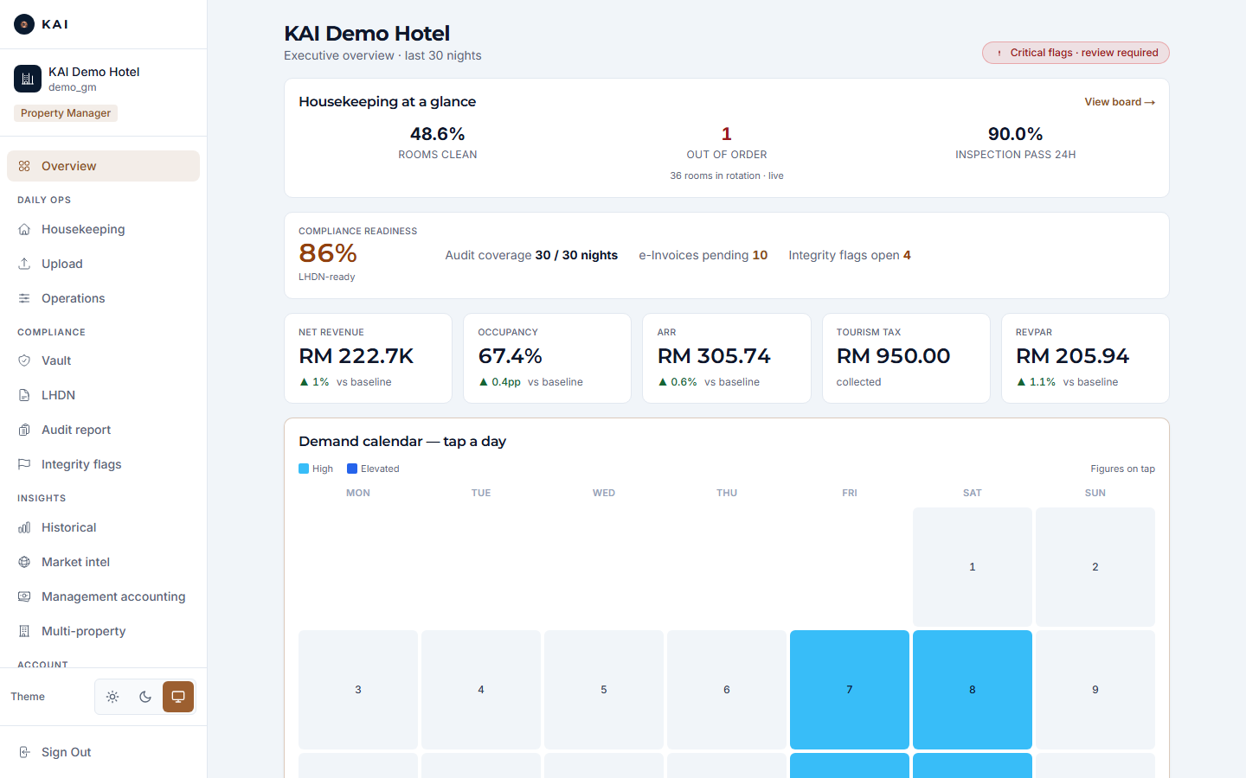Click the Tourism Tax RM 950.00 card
The width and height of the screenshot is (1246, 778).
906,358
